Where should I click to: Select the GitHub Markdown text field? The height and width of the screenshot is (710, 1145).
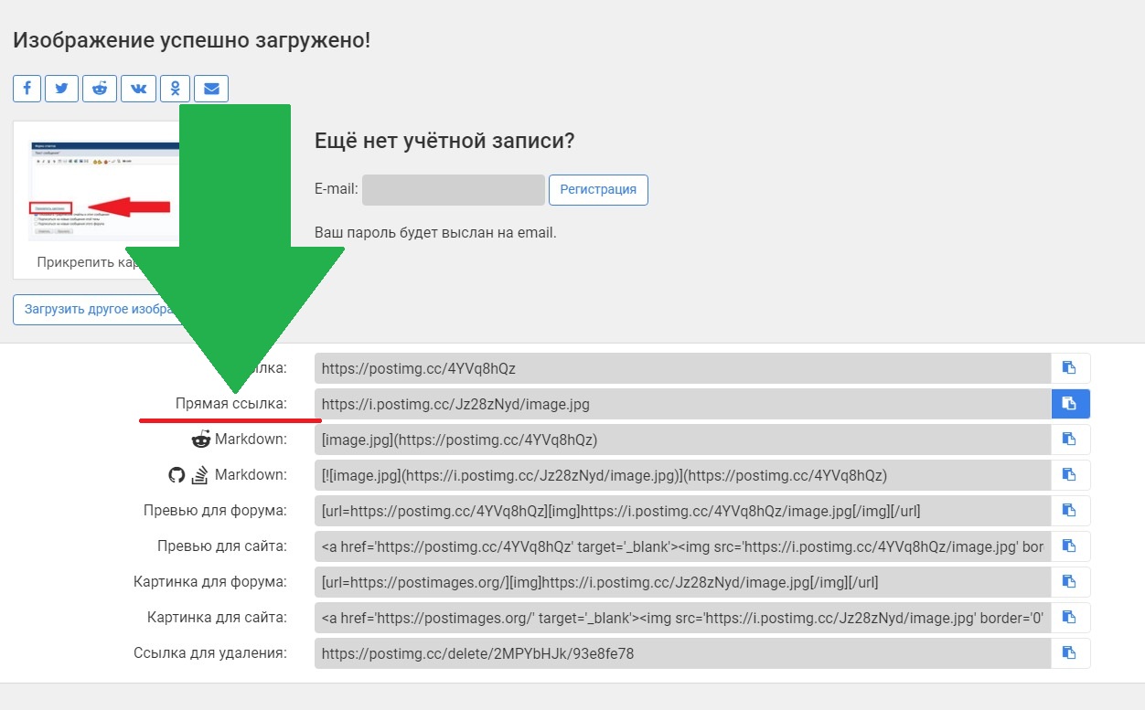click(x=683, y=475)
